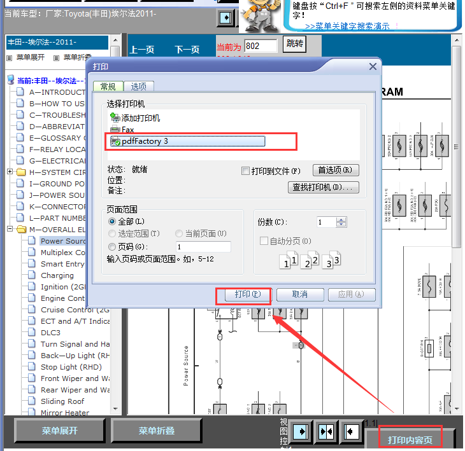This screenshot has height=451, width=465.
Task: Open the Power Sourc tree item
Action: [63, 241]
